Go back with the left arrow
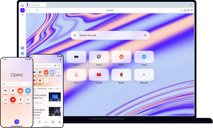Image resolution: width=213 pixels, height=128 pixels. (x=29, y=10)
